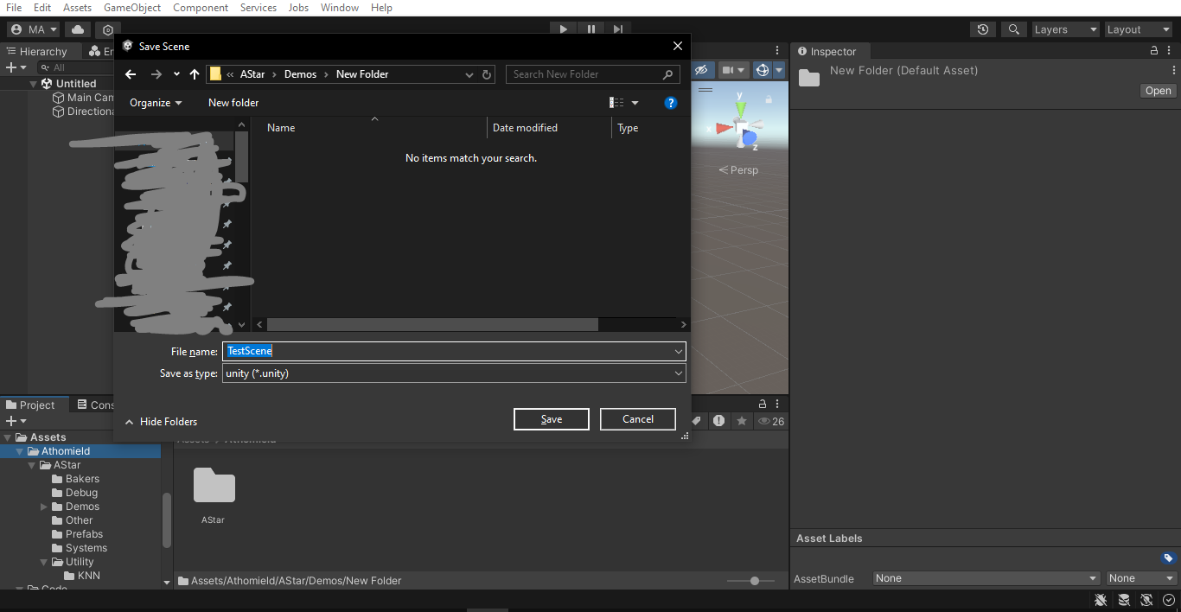Toggle hidden packages eye count button
The width and height of the screenshot is (1181, 612).
[770, 421]
